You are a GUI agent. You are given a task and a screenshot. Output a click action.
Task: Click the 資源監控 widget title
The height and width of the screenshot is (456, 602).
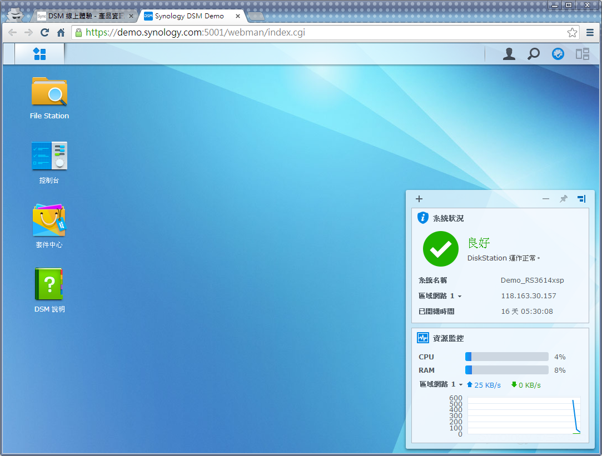coord(448,338)
